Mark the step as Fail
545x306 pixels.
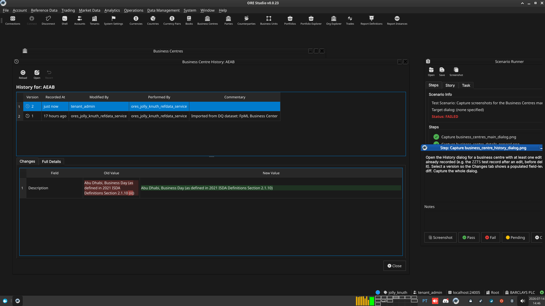[491, 237]
